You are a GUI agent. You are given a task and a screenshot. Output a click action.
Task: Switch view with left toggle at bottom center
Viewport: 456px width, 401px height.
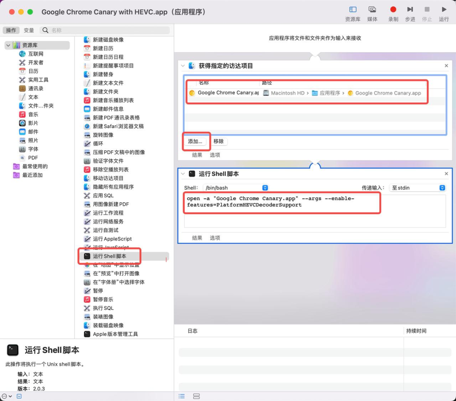182,396
